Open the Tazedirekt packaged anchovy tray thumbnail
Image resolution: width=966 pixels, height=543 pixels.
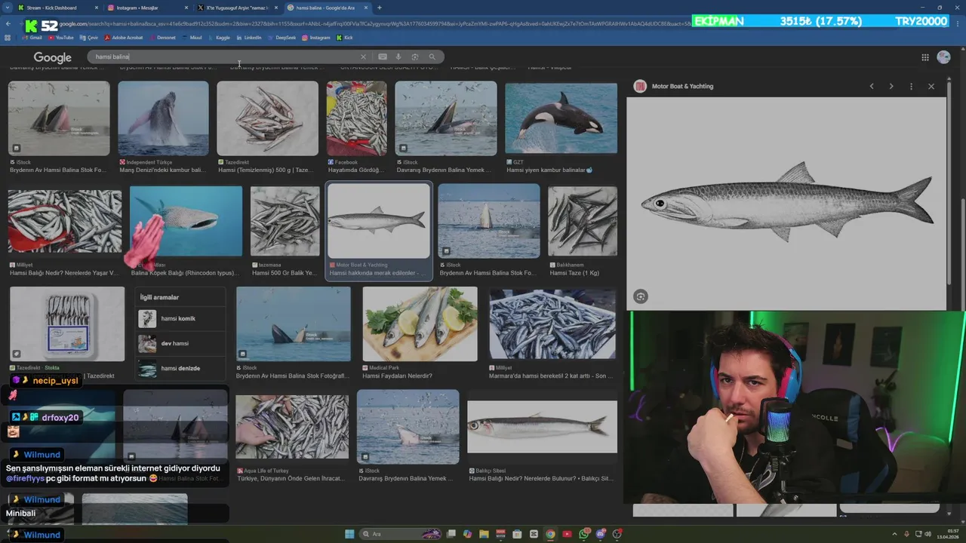[x=67, y=324]
